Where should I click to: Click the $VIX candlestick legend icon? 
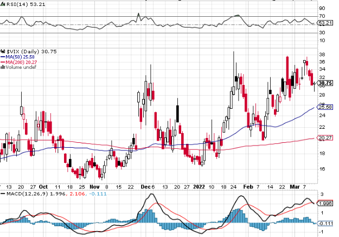tap(3, 51)
